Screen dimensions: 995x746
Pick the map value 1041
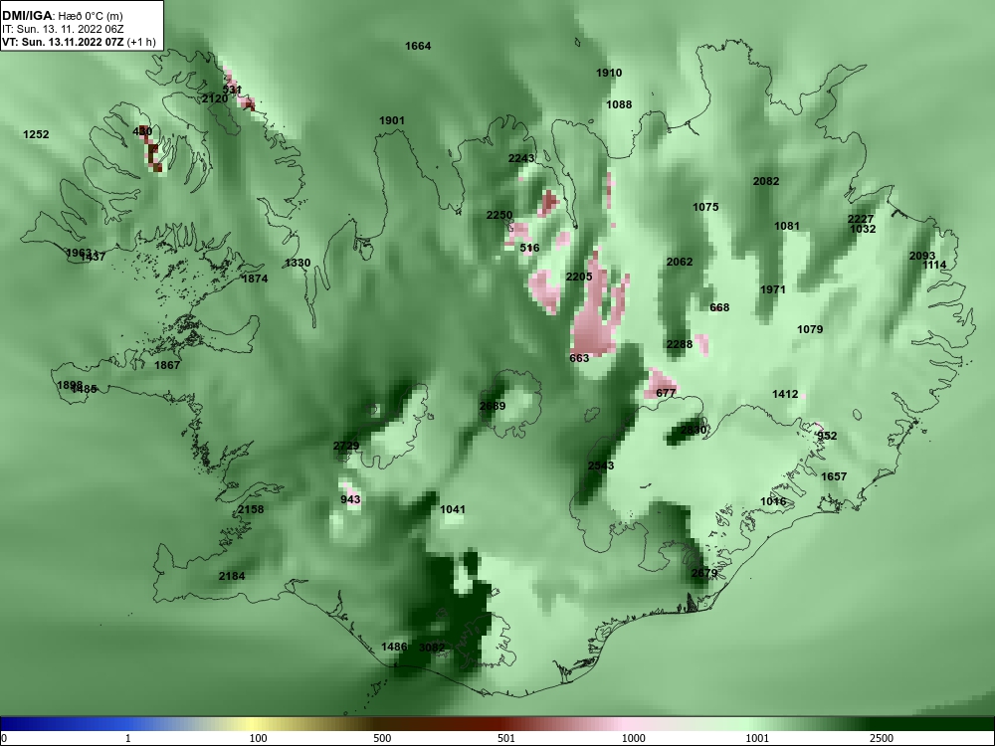click(x=453, y=508)
